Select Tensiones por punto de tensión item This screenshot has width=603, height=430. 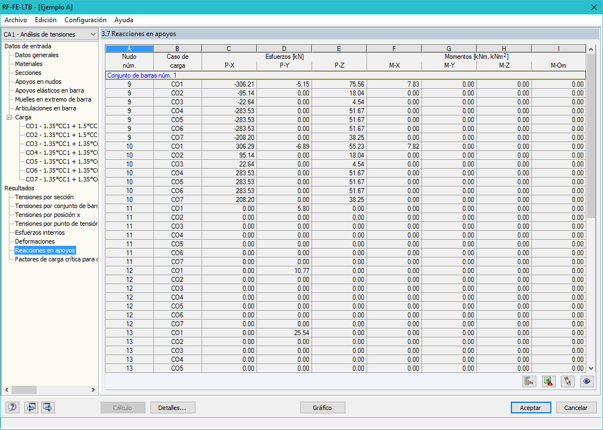[56, 224]
